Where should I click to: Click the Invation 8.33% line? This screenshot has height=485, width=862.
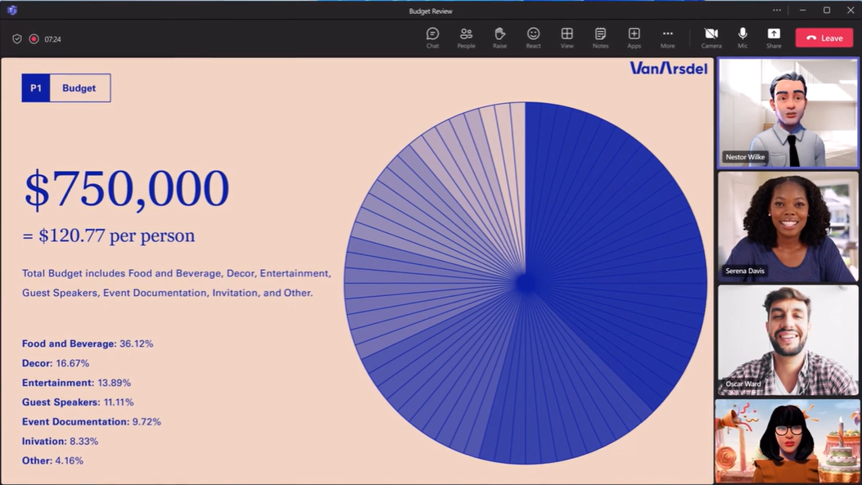(x=60, y=441)
